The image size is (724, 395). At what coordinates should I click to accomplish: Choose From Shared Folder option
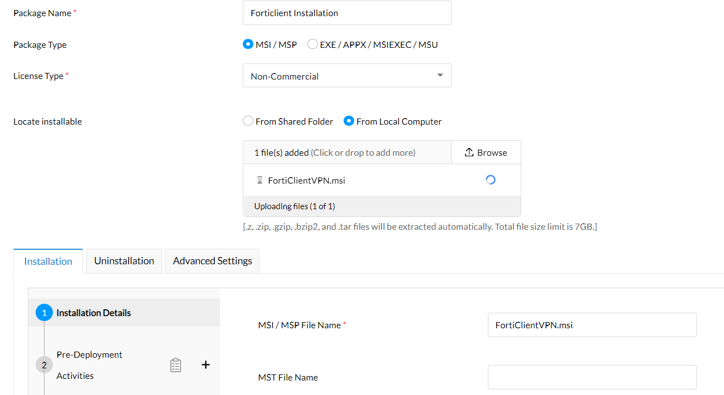[x=248, y=121]
